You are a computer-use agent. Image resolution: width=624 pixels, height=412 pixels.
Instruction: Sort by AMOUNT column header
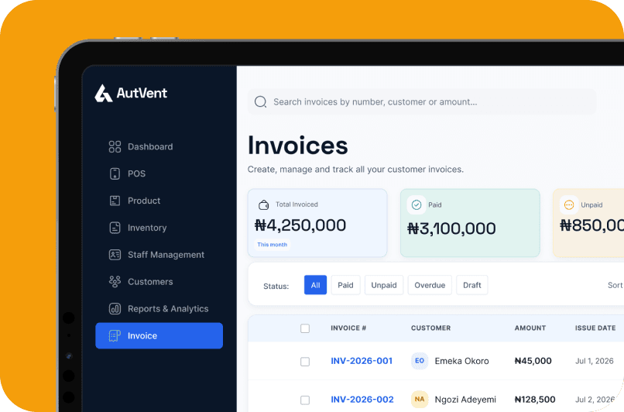[530, 328]
